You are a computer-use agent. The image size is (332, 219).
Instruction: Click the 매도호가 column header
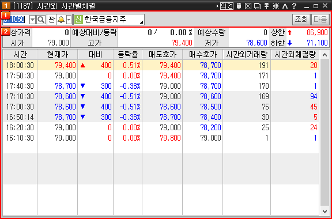click(162, 55)
